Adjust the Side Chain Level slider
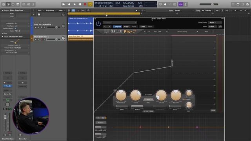This screenshot has width=251, height=141. [100, 127]
